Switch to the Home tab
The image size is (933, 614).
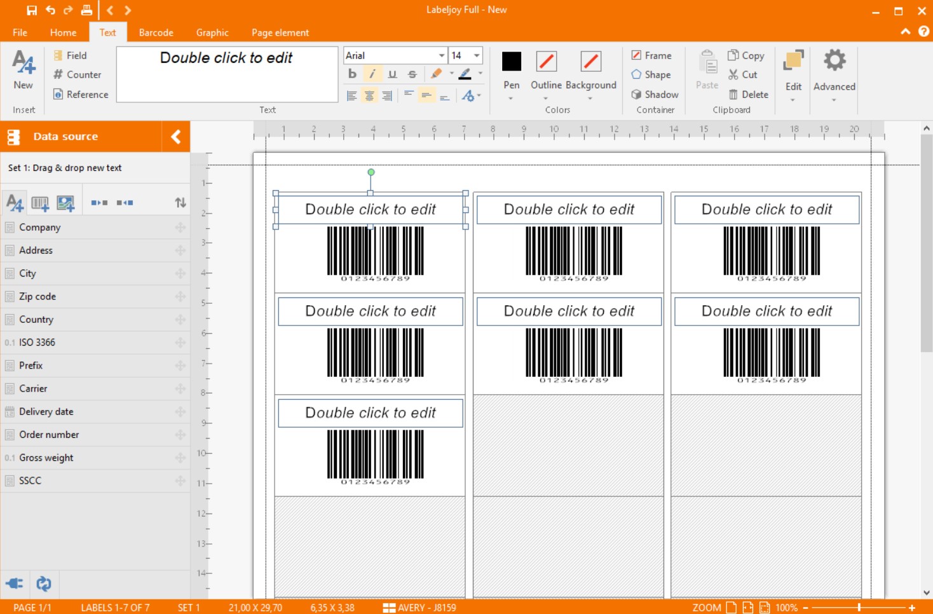[63, 32]
